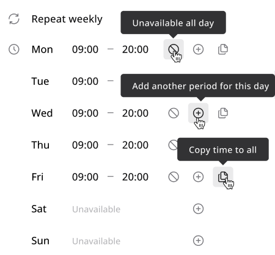Copy Monday's time to all days
The width and height of the screenshot is (275, 255).
point(223,49)
